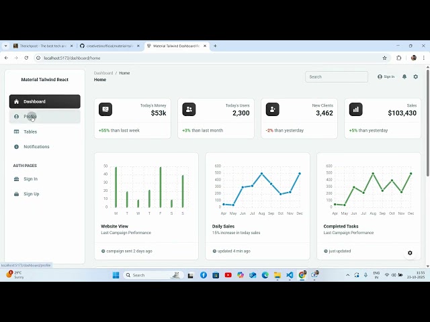Open Visual Studio Code from the taskbar
The image size is (430, 322).
[x=290, y=275]
